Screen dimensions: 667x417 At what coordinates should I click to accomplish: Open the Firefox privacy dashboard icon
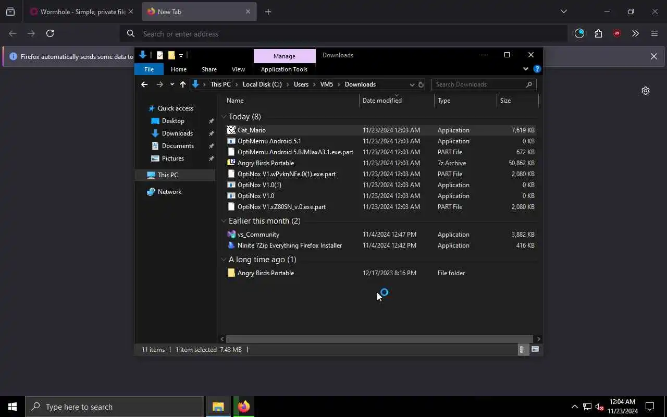(579, 33)
